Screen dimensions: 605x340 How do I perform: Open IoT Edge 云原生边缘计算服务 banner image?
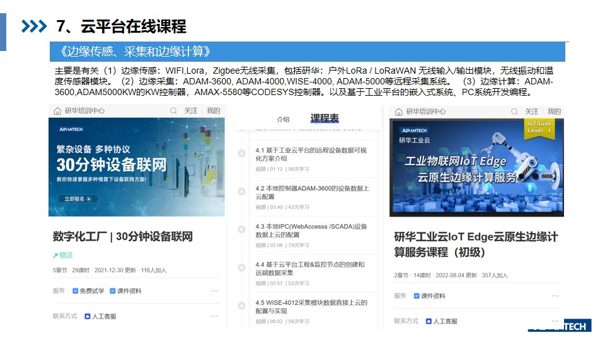point(477,167)
